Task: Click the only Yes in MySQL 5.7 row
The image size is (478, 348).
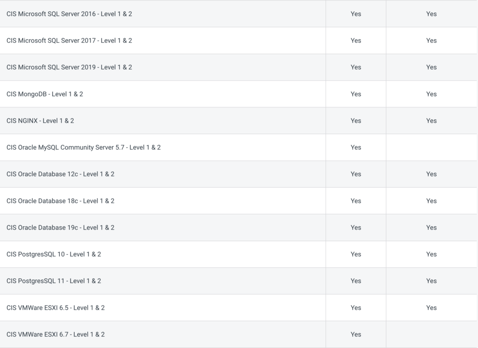Action: [x=356, y=147]
